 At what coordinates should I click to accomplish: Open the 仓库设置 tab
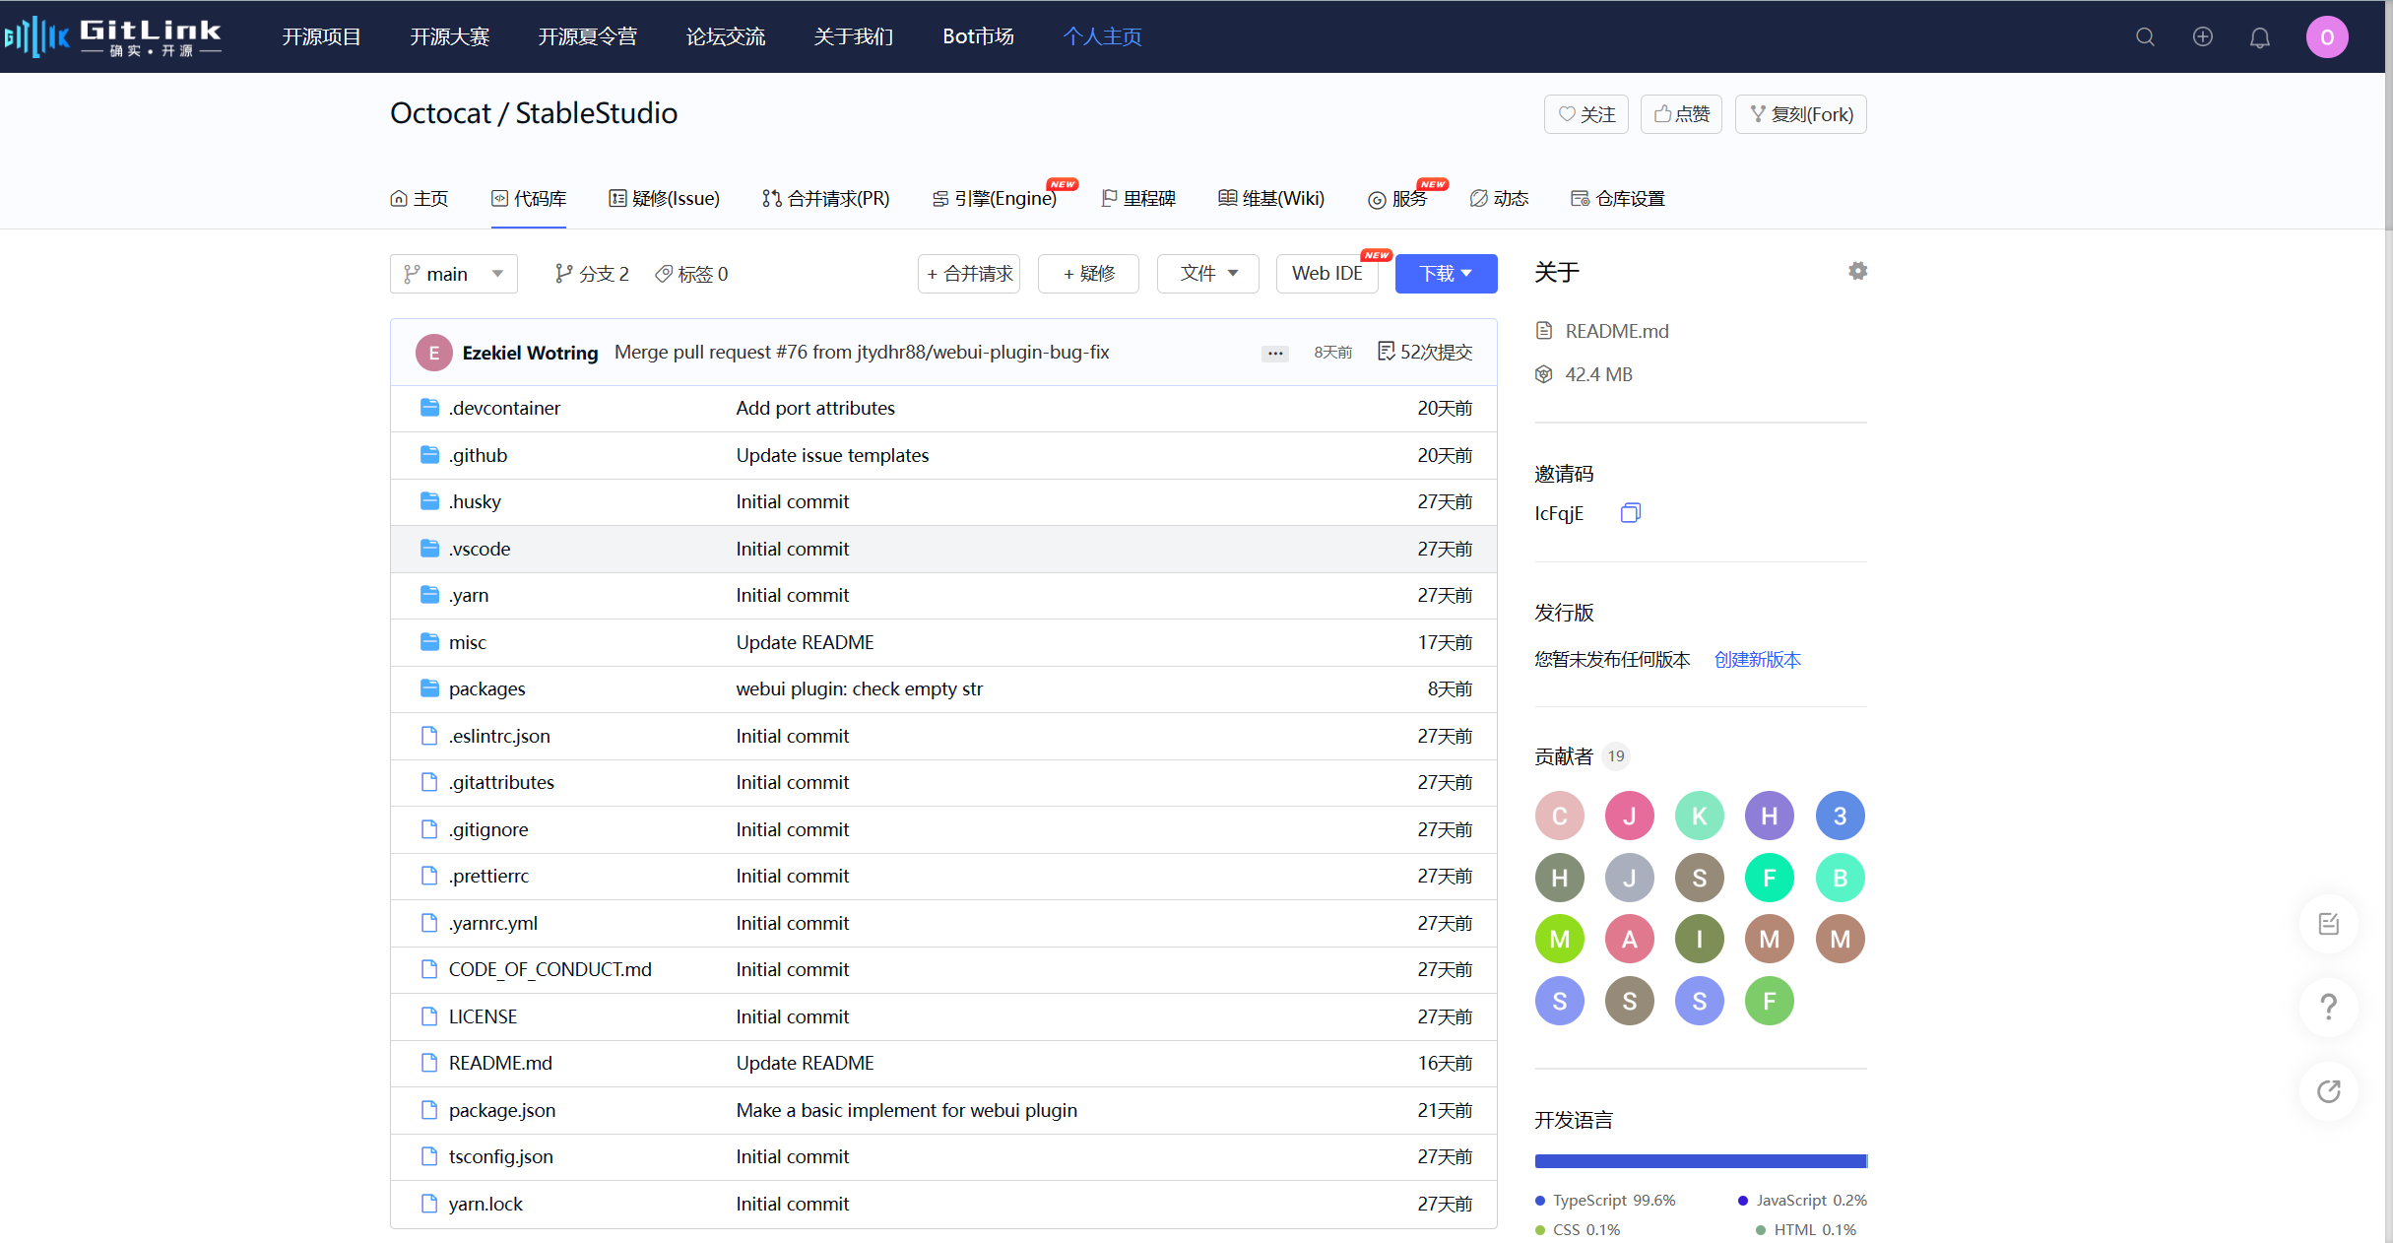click(x=1618, y=198)
